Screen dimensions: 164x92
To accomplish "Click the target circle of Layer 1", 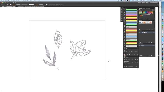I will tap(153, 32).
